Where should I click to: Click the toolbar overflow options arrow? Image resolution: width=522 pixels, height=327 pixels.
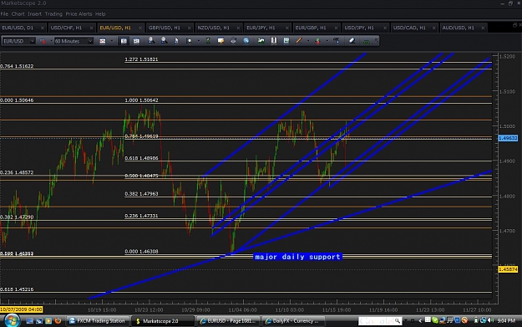[376, 41]
